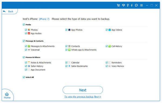Untick the Safari History checkbox
162x103 pixels.
coord(26,66)
